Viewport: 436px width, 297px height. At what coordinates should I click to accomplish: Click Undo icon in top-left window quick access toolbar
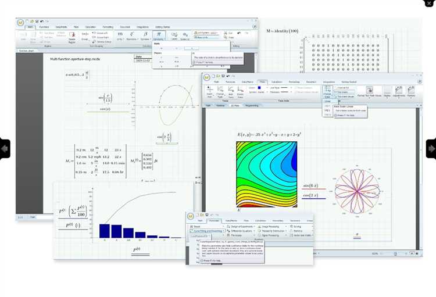[x=42, y=22]
